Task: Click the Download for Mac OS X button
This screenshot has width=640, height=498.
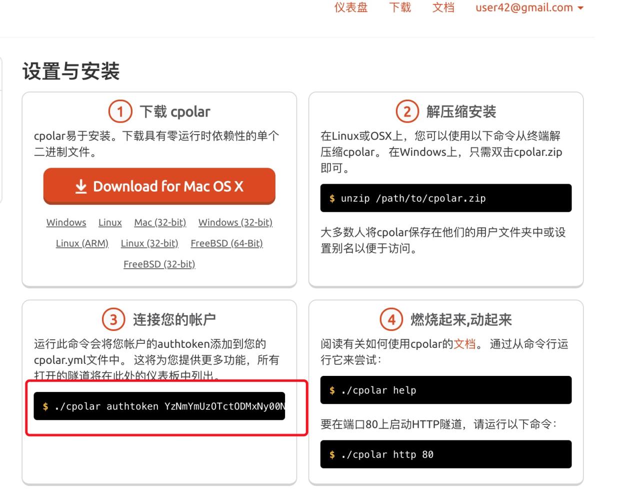Action: coord(159,186)
